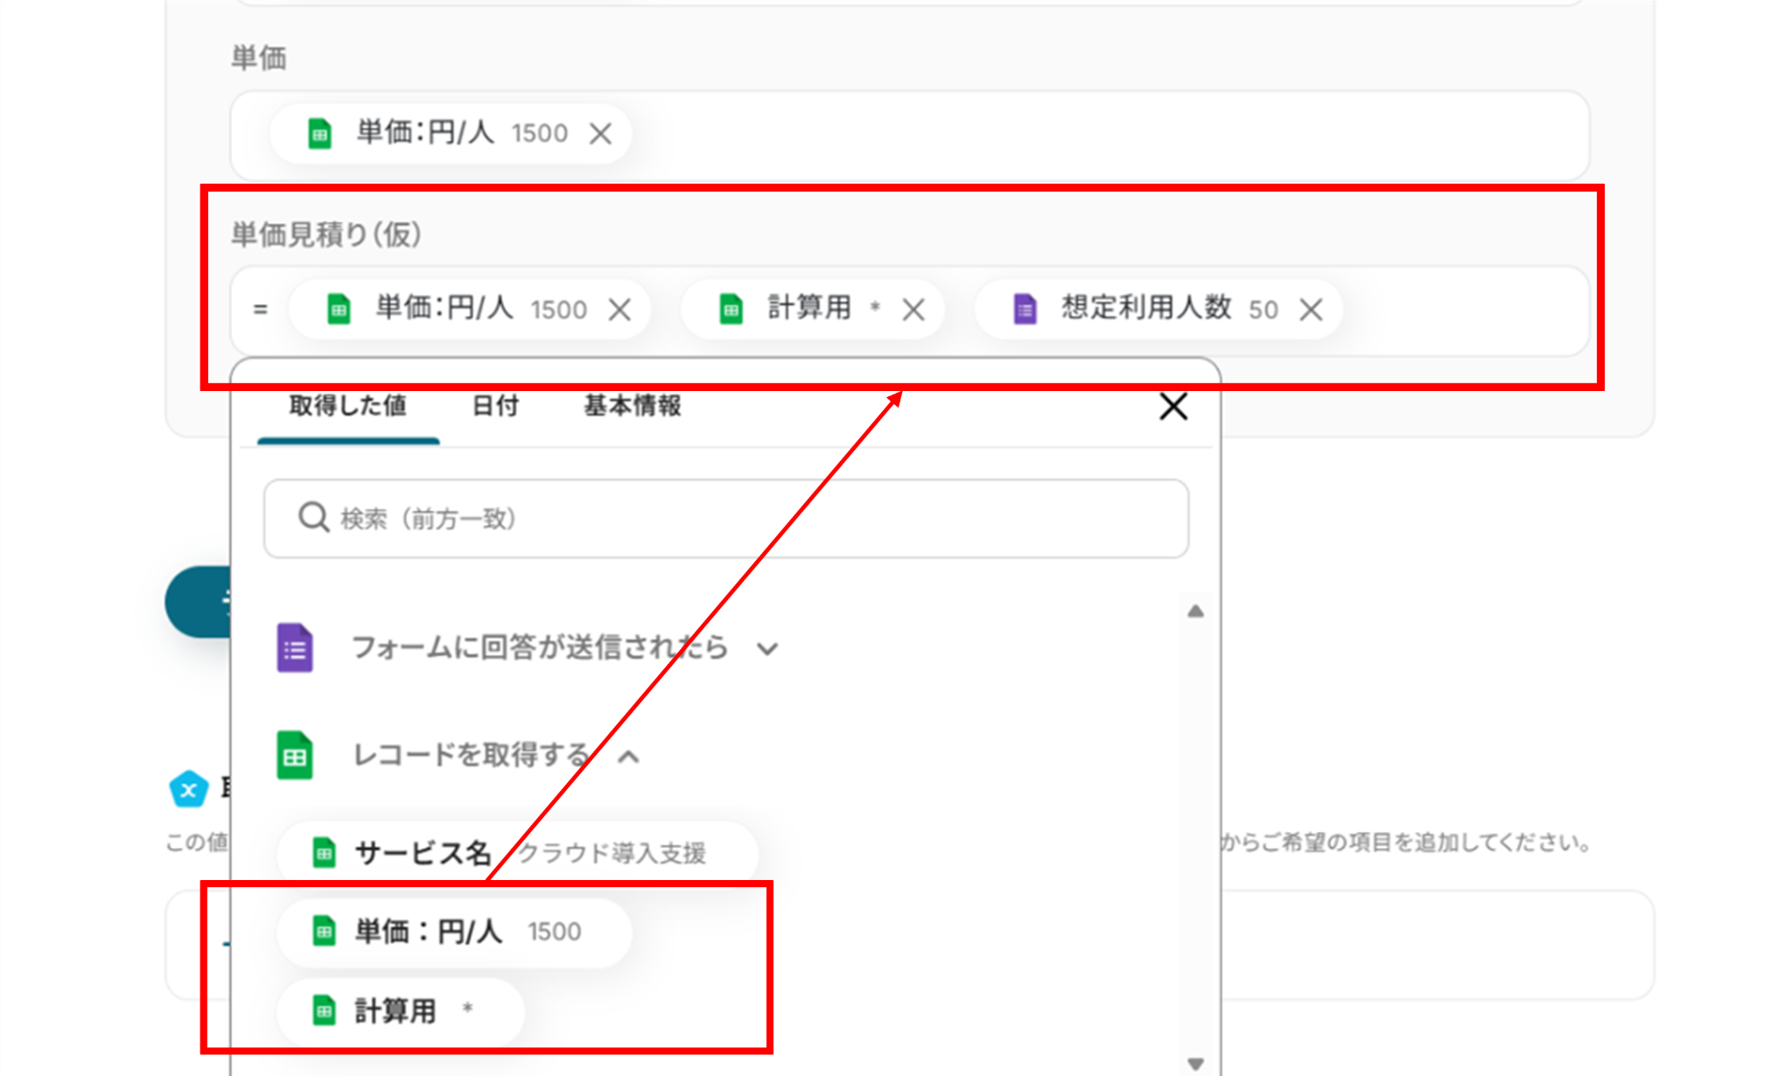Screen dimensions: 1792x1076
Task: Click the blue pentagon icon at left
Action: point(188,790)
